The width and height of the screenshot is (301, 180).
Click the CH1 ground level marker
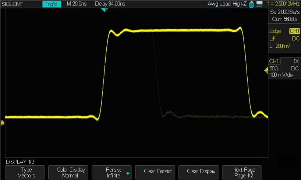point(2,123)
